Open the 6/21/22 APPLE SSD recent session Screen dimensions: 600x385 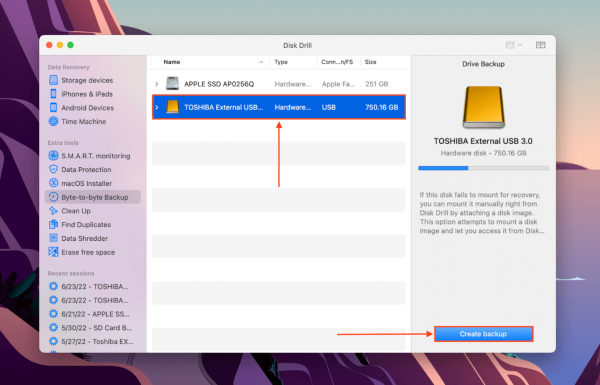[x=90, y=314]
